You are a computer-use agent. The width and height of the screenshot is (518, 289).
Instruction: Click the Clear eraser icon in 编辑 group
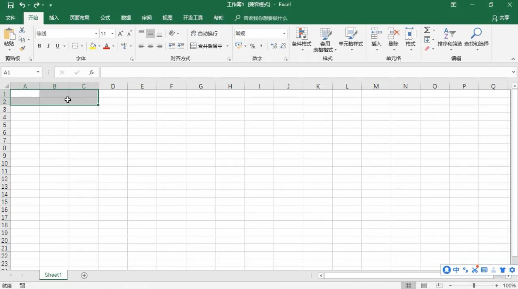tap(427, 49)
